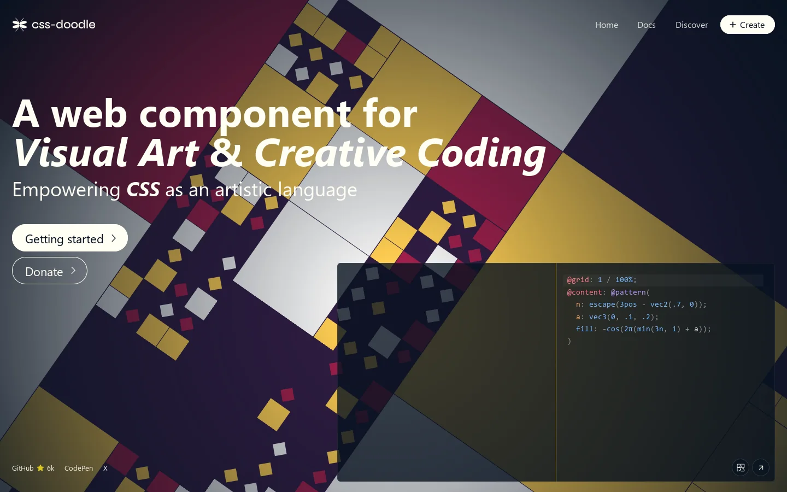Viewport: 787px width, 492px height.
Task: Click the subtitle "Empowering CSS as an artistic language"
Action: [184, 190]
